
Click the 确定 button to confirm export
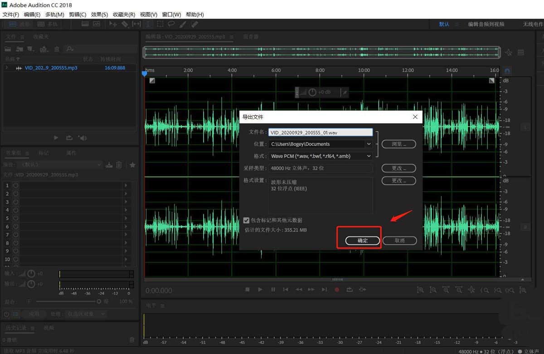tap(363, 241)
